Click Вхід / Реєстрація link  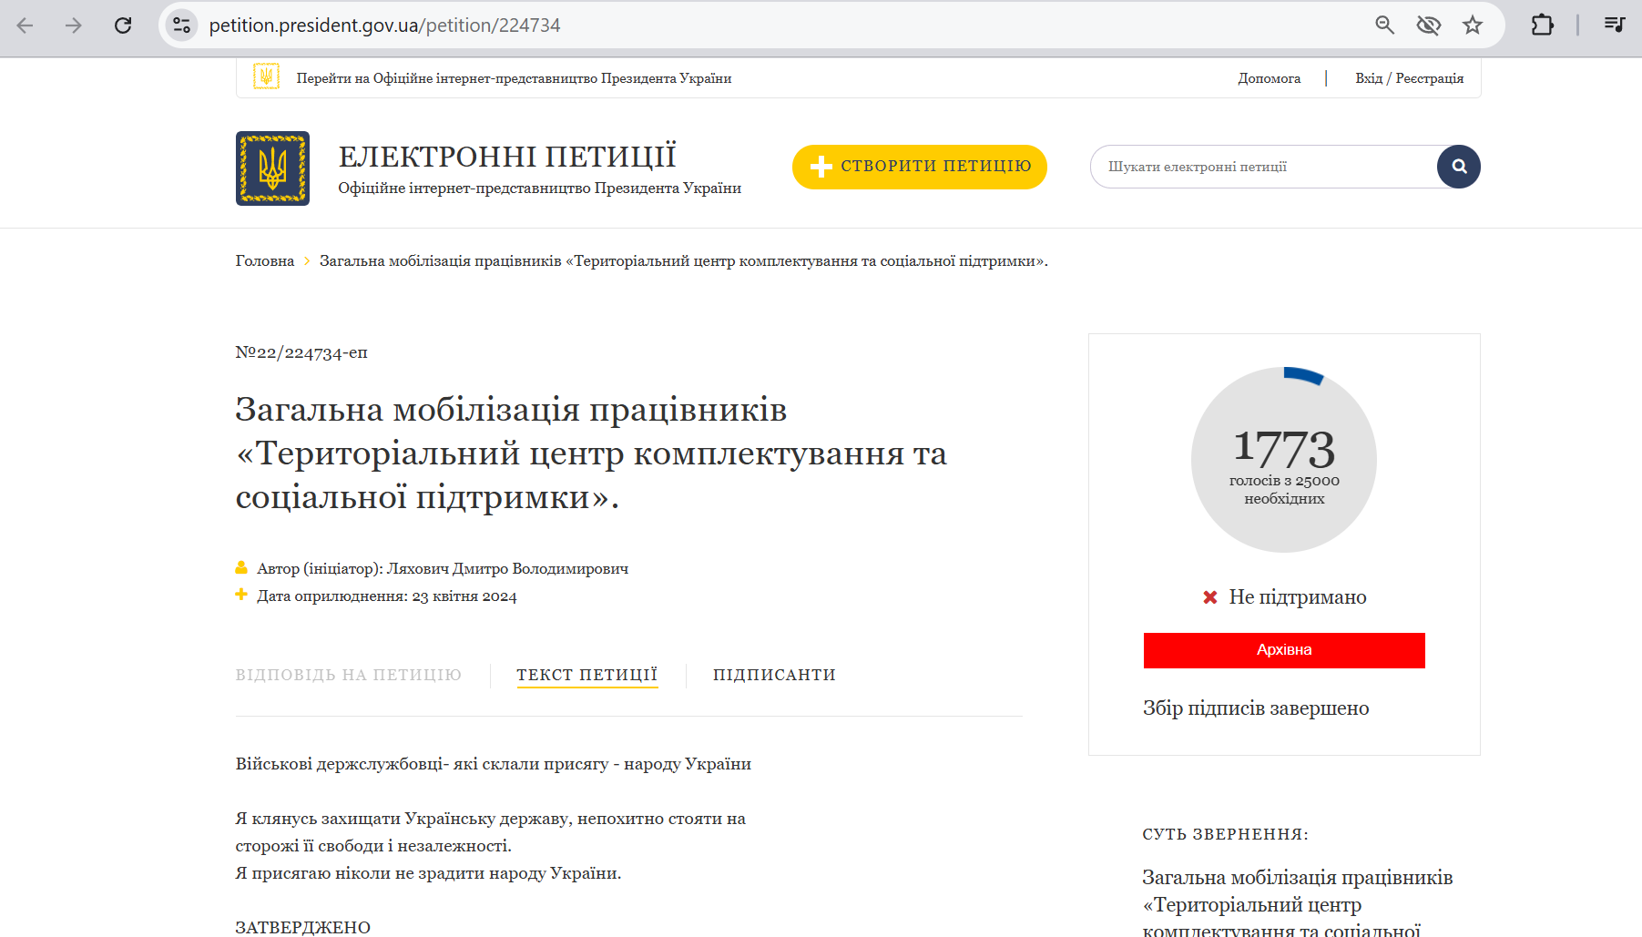1409,78
